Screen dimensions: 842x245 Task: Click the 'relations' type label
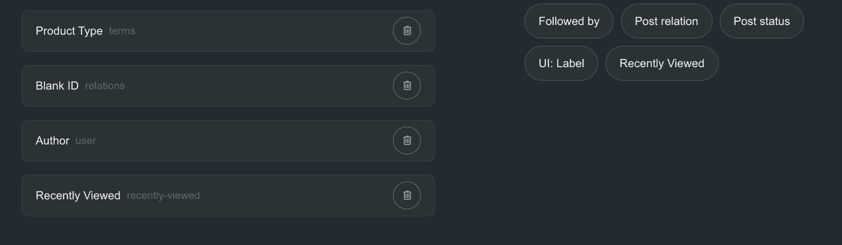point(105,86)
